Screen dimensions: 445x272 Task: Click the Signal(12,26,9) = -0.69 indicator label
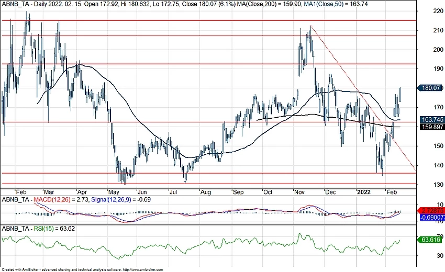(x=120, y=200)
